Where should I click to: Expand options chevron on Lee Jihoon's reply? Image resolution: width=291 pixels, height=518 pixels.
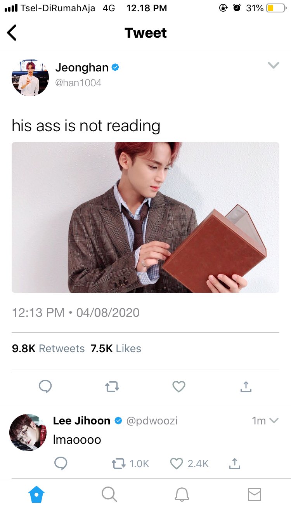(274, 421)
